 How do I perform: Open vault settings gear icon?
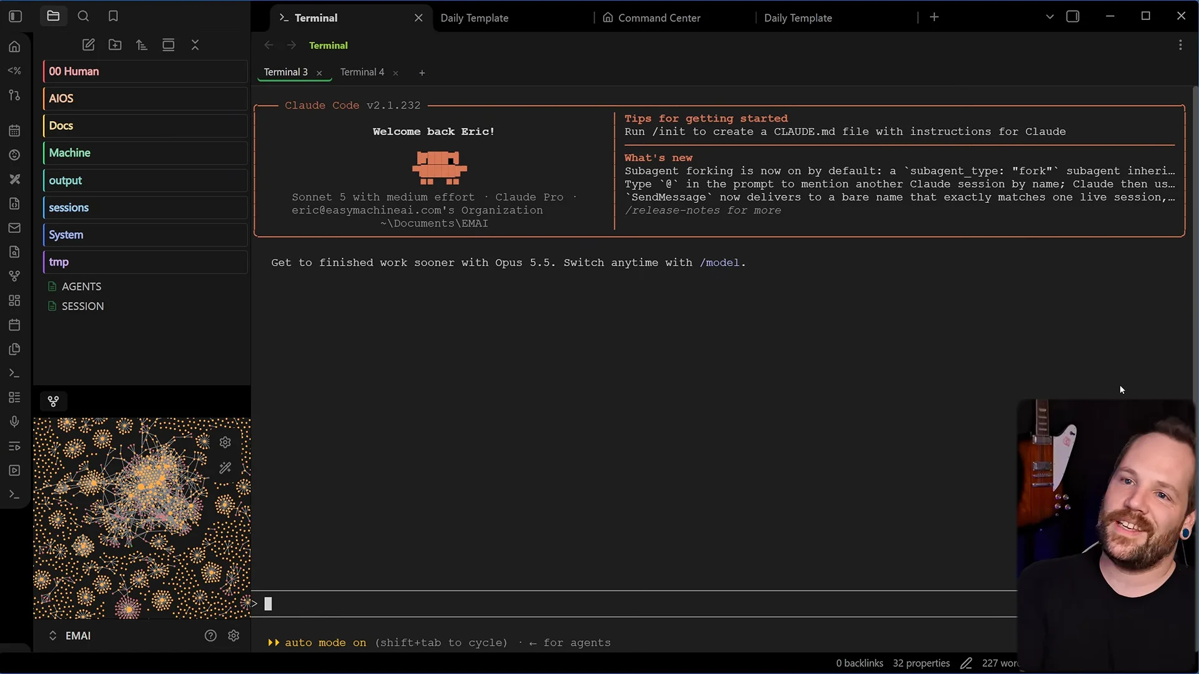tap(234, 635)
